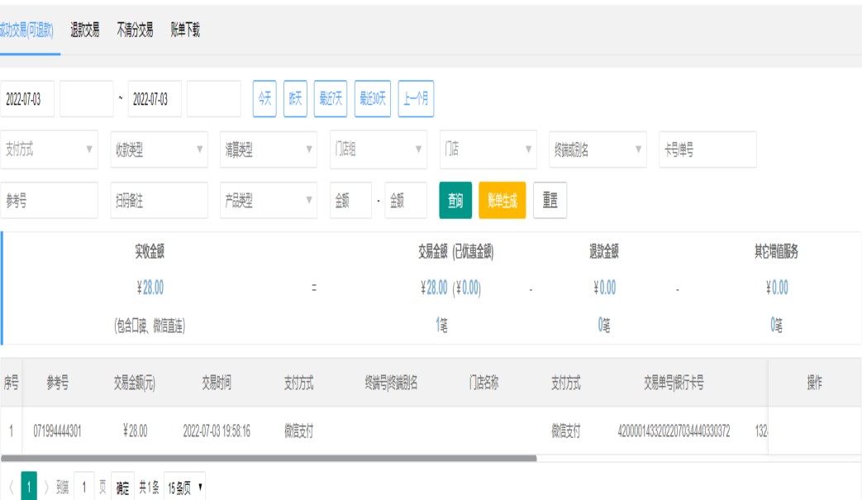Click the horizontal table scrollbar
Viewport: 862px width, 500px height.
tap(269, 458)
